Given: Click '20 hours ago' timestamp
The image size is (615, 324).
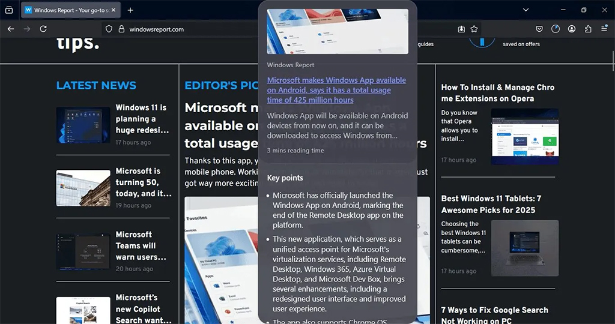Looking at the screenshot, I should [134, 269].
